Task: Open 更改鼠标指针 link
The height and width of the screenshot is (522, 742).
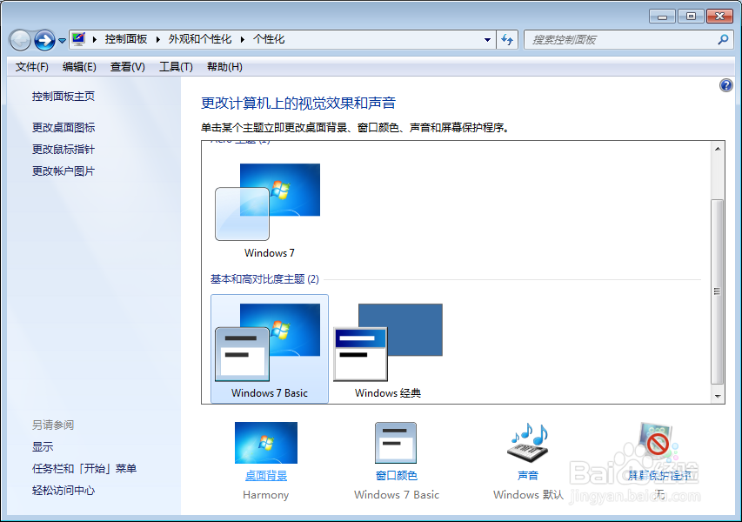Action: 64,150
